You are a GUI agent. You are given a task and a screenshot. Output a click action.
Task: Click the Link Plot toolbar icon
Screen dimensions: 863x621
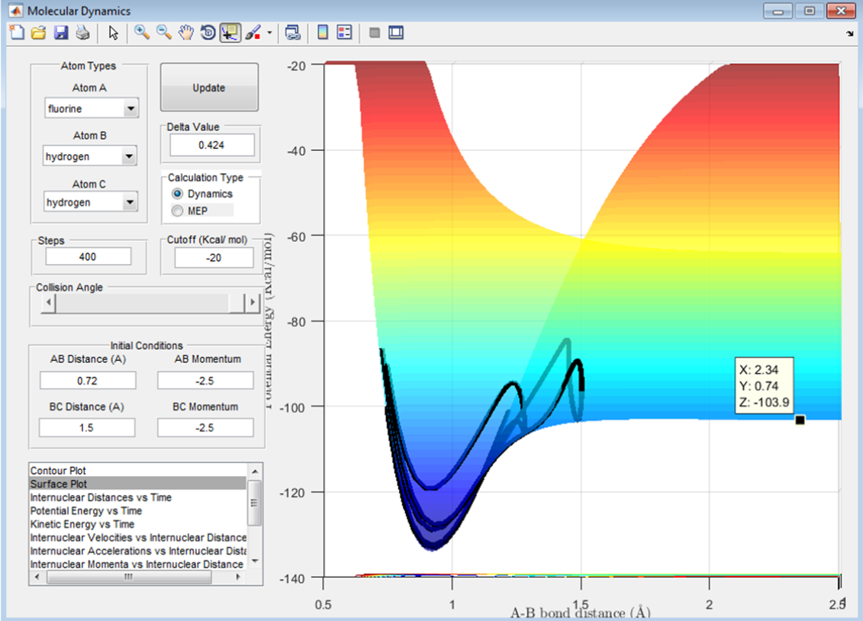293,33
